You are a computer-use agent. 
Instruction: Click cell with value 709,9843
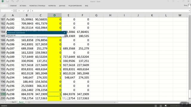click(27, 23)
